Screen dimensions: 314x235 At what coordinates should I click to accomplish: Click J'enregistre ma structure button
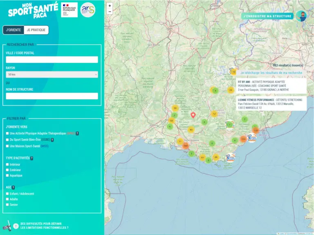[x=267, y=16]
